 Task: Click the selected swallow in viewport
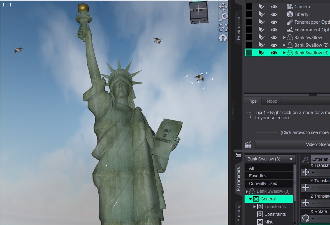pyautogui.click(x=199, y=77)
